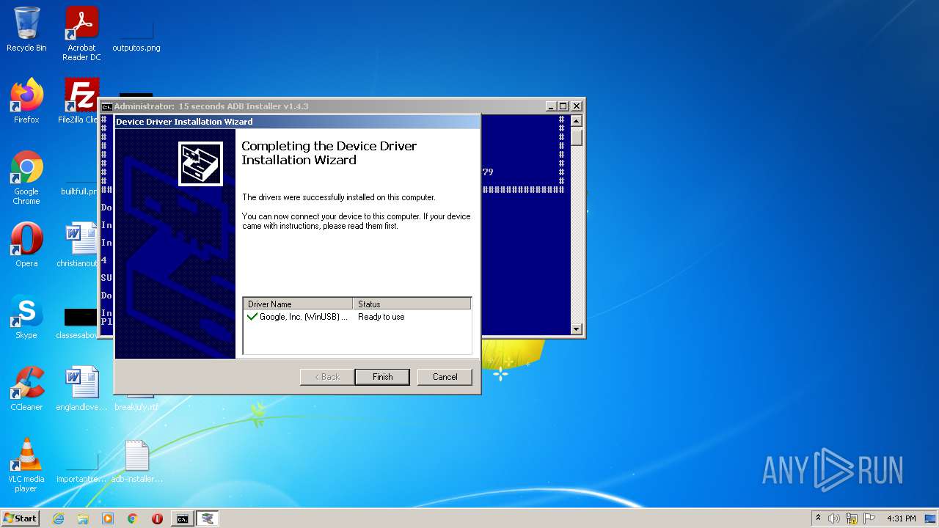The width and height of the screenshot is (939, 528).
Task: Select the adb-installer file on desktop
Action: tap(136, 461)
